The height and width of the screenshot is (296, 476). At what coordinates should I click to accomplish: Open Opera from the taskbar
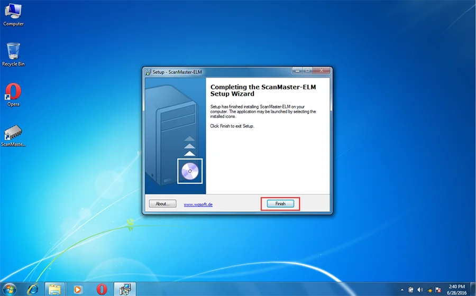click(102, 289)
